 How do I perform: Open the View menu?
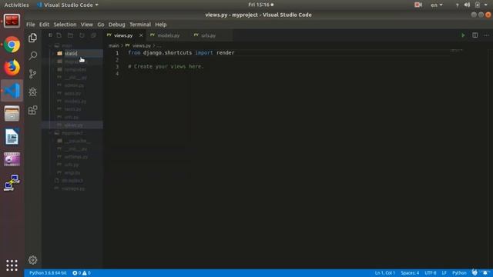pos(86,25)
